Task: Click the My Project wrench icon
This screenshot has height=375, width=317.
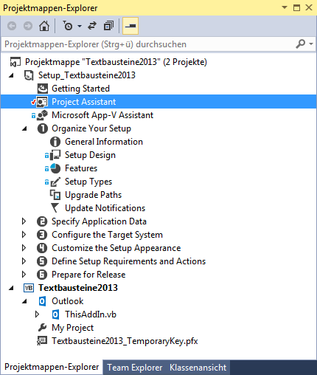Action: point(42,328)
